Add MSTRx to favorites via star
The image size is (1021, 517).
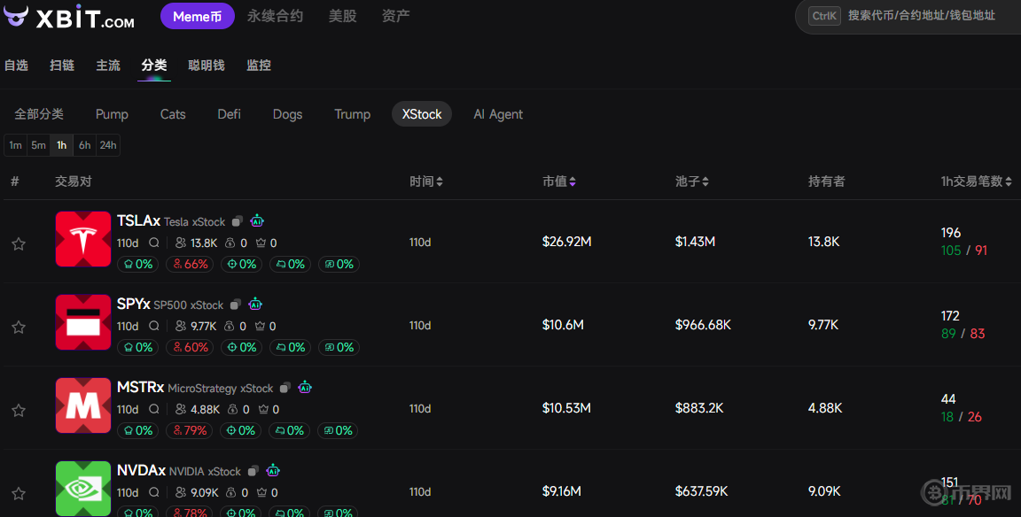coord(19,410)
